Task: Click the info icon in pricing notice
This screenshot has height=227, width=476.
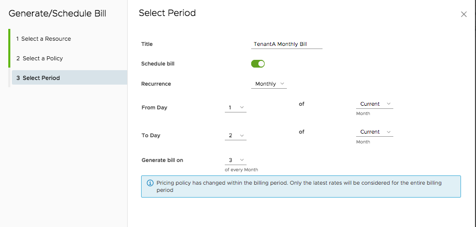Action: pyautogui.click(x=150, y=183)
